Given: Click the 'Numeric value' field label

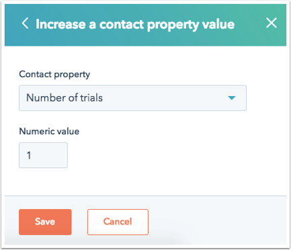Looking at the screenshot, I should coord(49,131).
